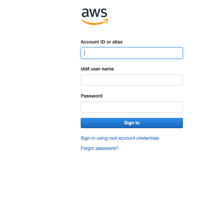
Task: Follow the Forgot password? link
Action: point(99,148)
